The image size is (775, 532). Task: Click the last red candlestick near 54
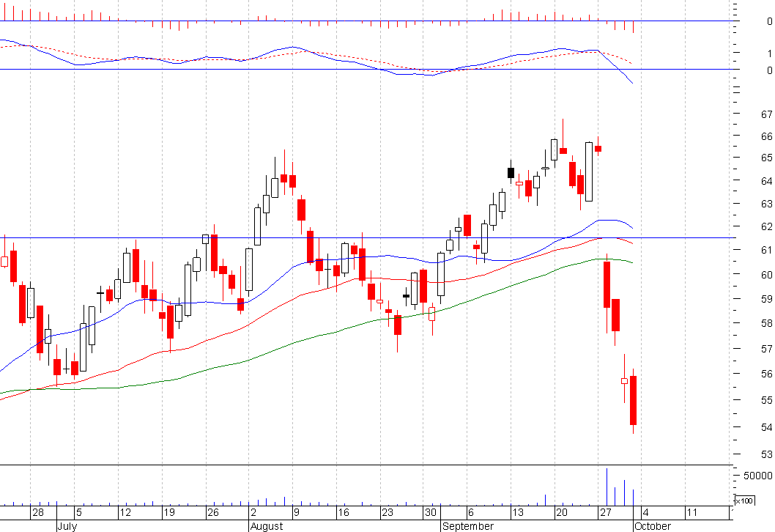[633, 401]
